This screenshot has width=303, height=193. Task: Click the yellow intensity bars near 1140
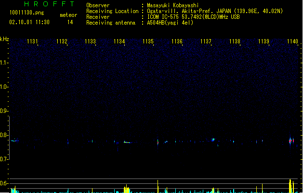pos(291,186)
